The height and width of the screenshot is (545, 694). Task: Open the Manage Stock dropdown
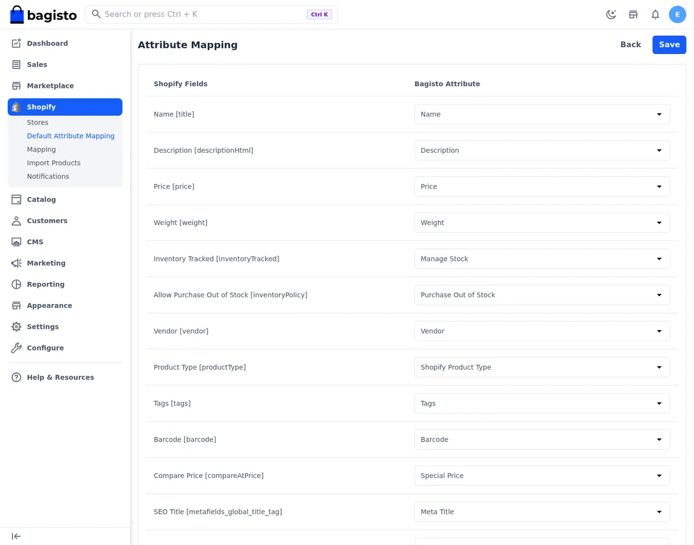pos(542,259)
